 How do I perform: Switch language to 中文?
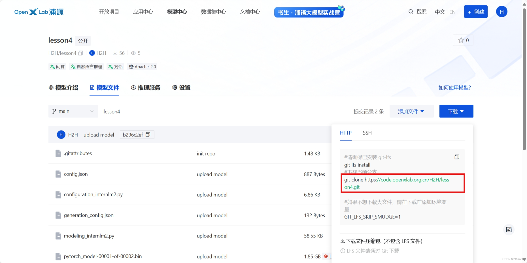[x=440, y=12]
